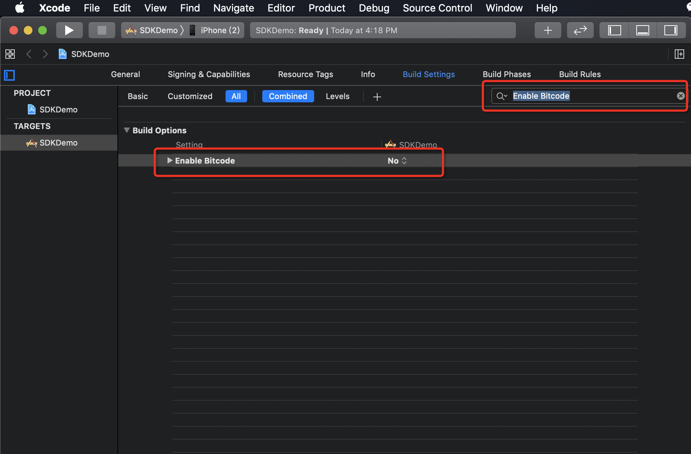
Task: Show Customized build settings
Action: click(190, 96)
